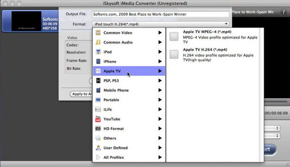Open the Common Audio submenu
Image resolution: width=290 pixels, height=167 pixels.
pyautogui.click(x=129, y=42)
